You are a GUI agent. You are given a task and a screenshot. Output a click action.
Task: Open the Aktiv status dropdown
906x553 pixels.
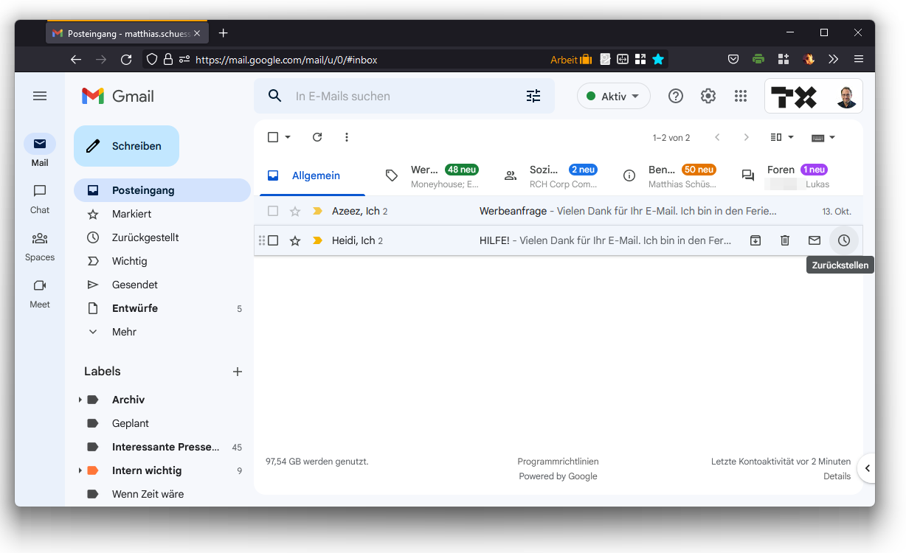coord(614,96)
